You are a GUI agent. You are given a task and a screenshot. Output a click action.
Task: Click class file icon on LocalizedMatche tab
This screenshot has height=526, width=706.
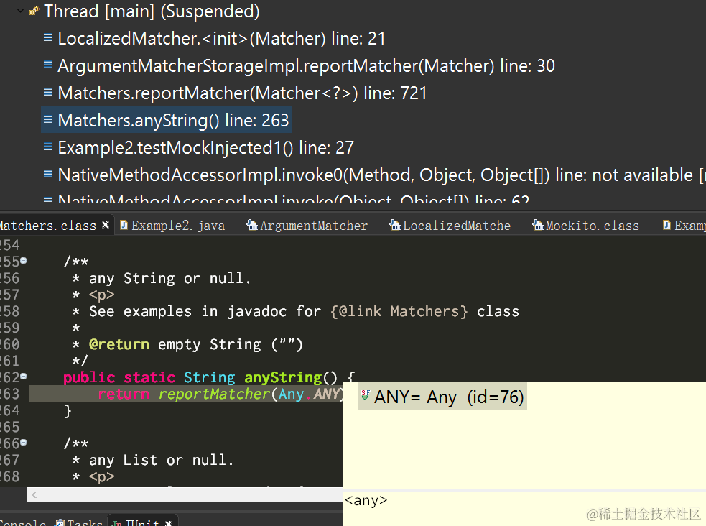coord(395,225)
